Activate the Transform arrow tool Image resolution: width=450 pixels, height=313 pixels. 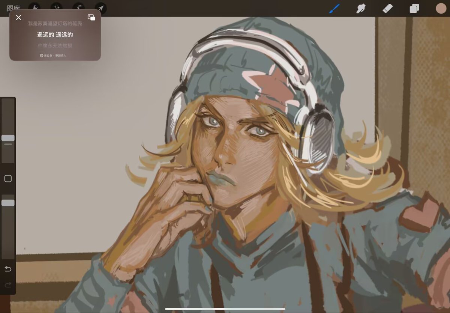point(100,8)
